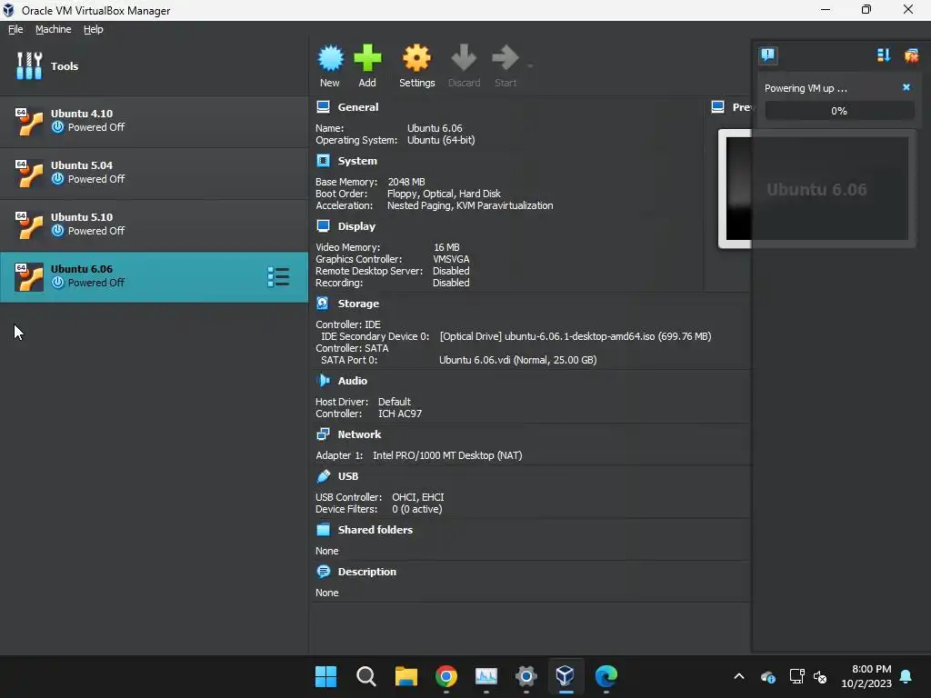Click the Display section header

point(356,226)
